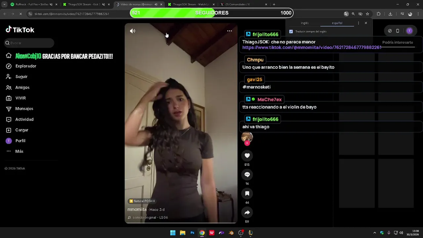Viewport: 423px width, 238px height.
Task: Save the video with the bookmark icon
Action: coord(247,193)
